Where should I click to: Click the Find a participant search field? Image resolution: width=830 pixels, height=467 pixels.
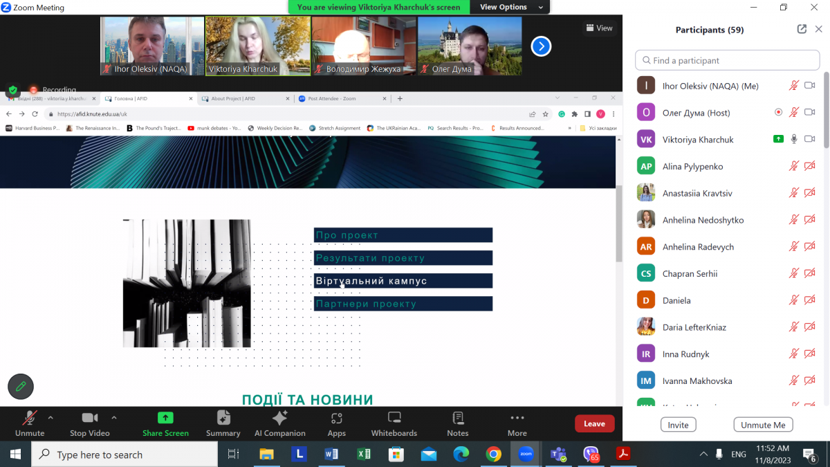coord(727,60)
